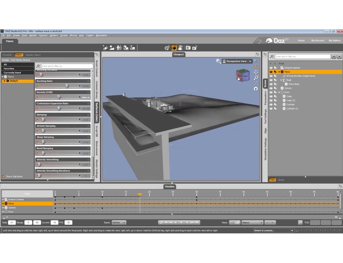This screenshot has height=263, width=343.
Task: Click the Play button on timeline
Action: pyautogui.click(x=181, y=222)
